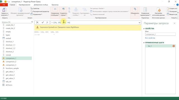Viewport: 179px width, 100px height.
Task: Cancel the formula with the X button
Action: (x=37, y=22)
